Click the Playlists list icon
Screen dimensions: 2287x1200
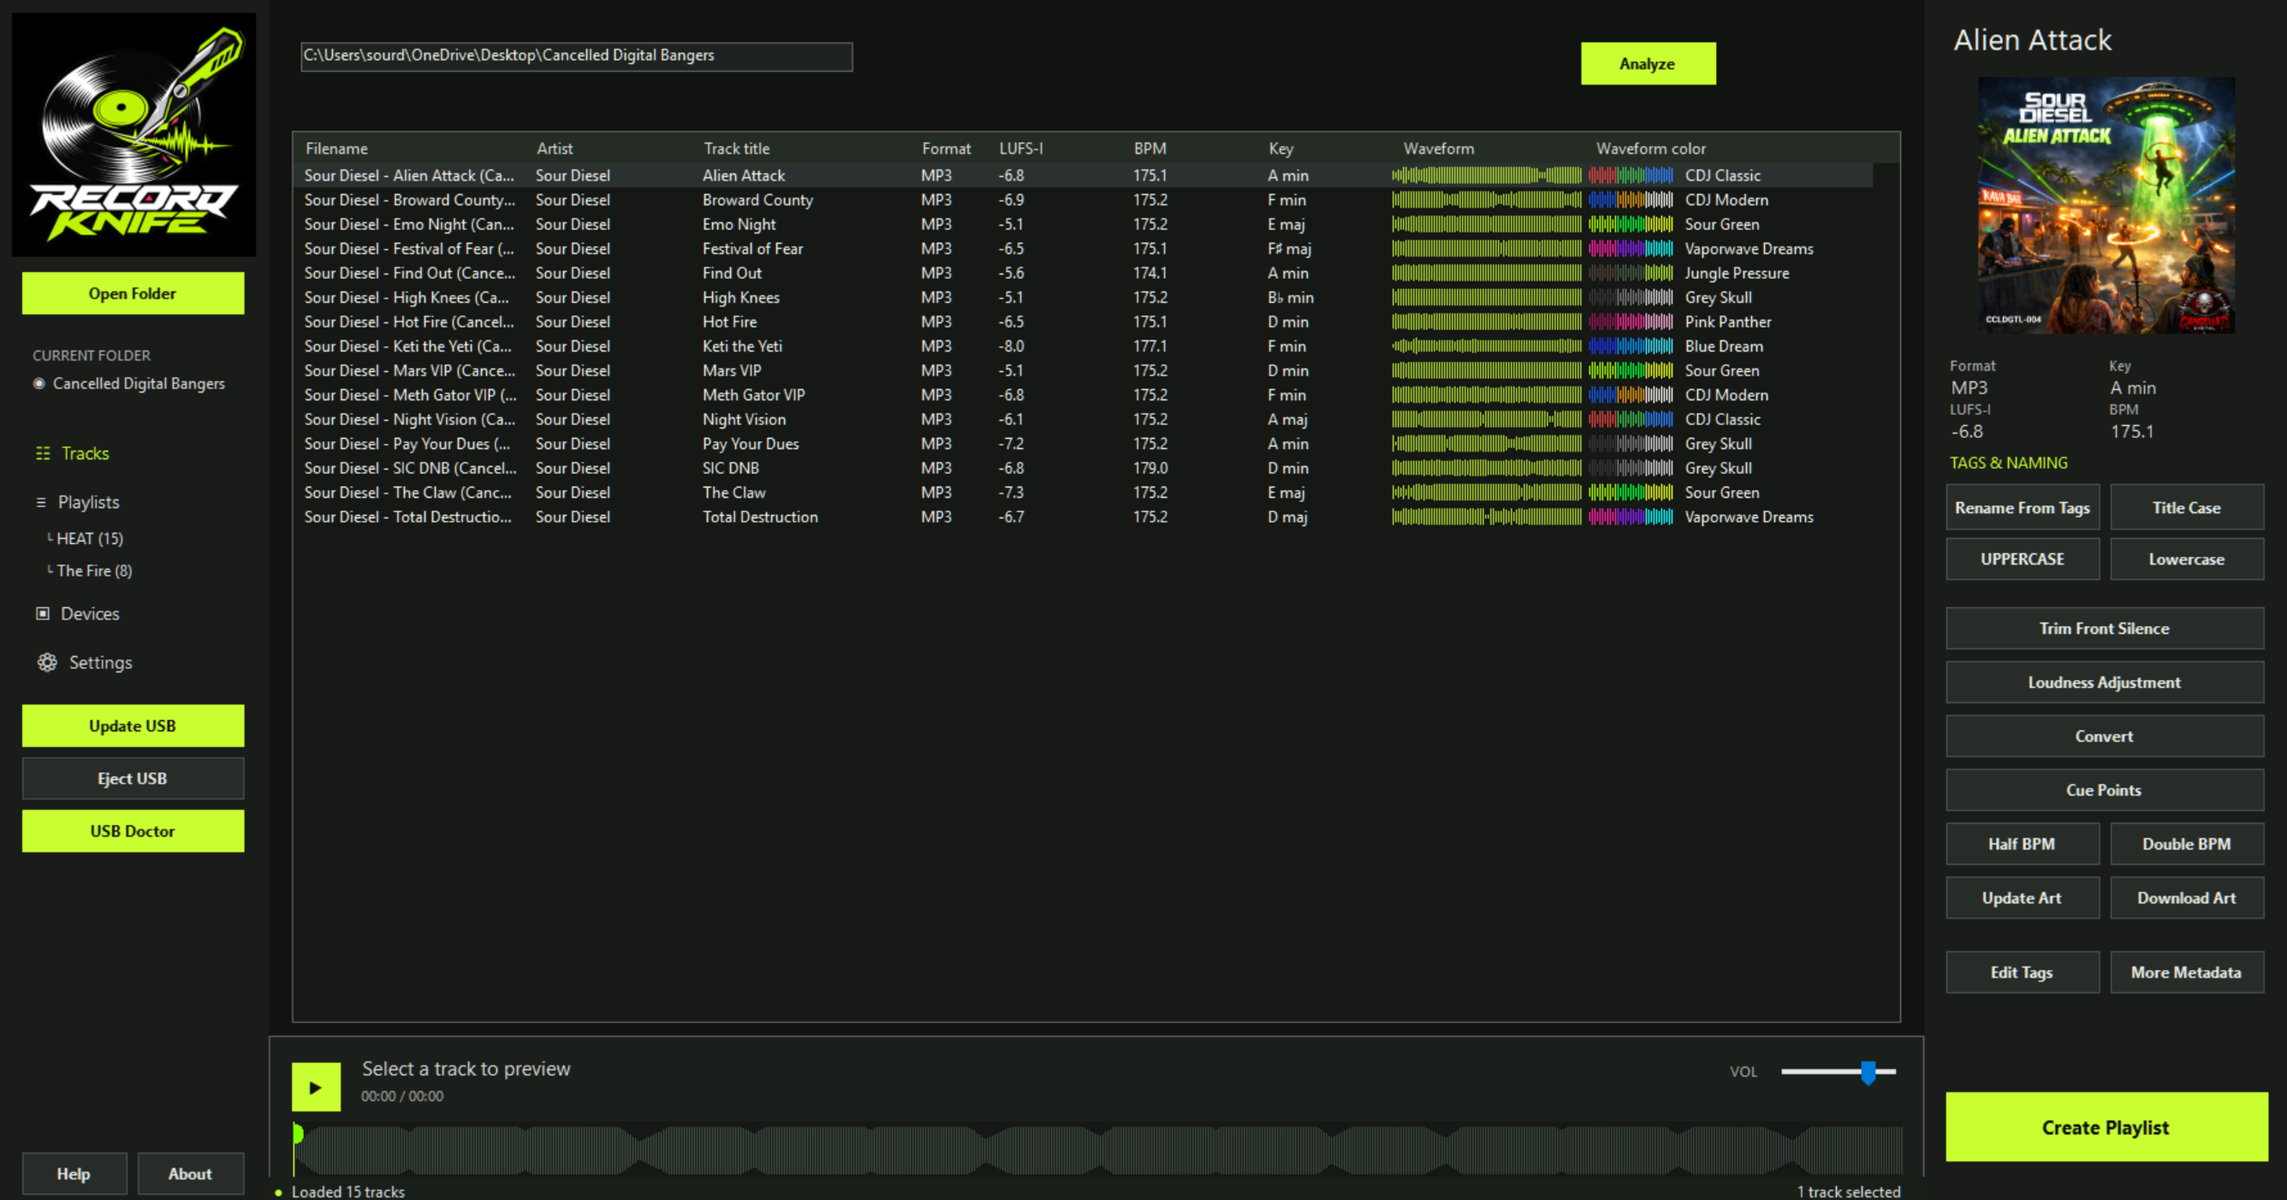click(41, 502)
